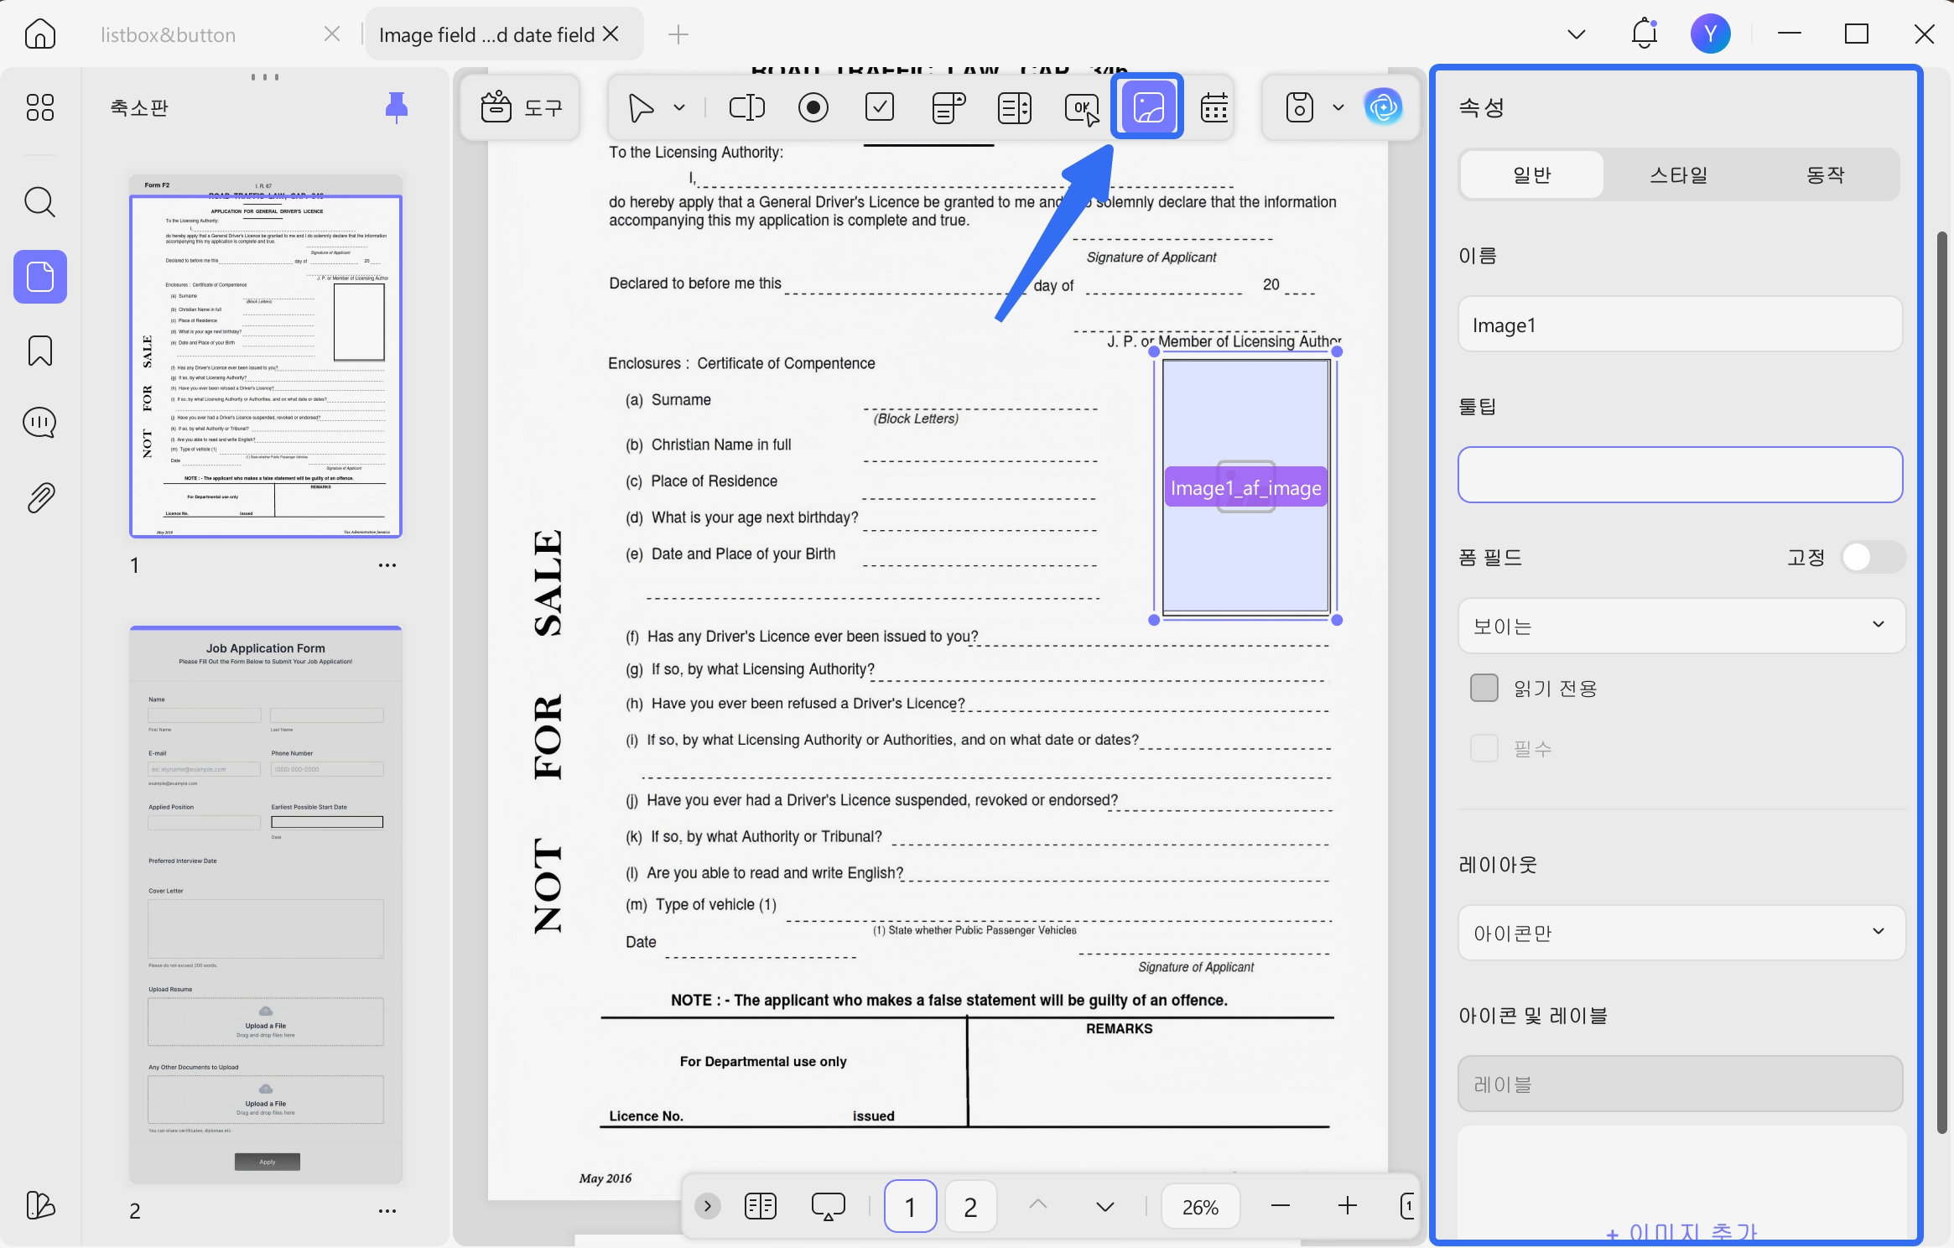Choose the dropdown field tool
The width and height of the screenshot is (1954, 1248).
point(948,107)
